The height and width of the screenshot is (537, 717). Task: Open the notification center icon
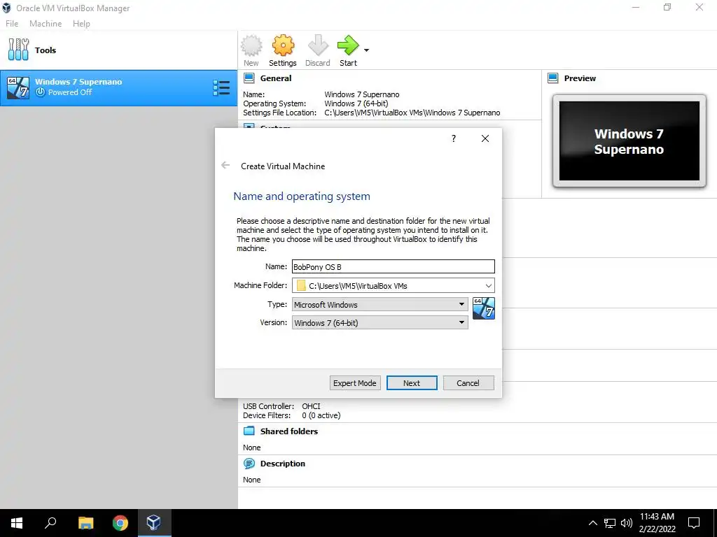point(694,523)
